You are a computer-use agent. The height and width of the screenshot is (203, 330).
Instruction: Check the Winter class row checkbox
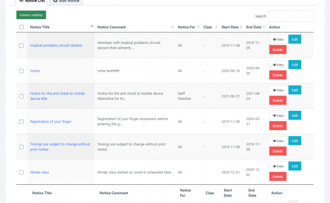coord(21,173)
